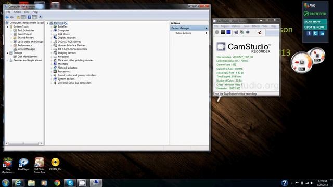333x187 pixels.
Task: Select Imaging devices in device list
Action: 67,53
